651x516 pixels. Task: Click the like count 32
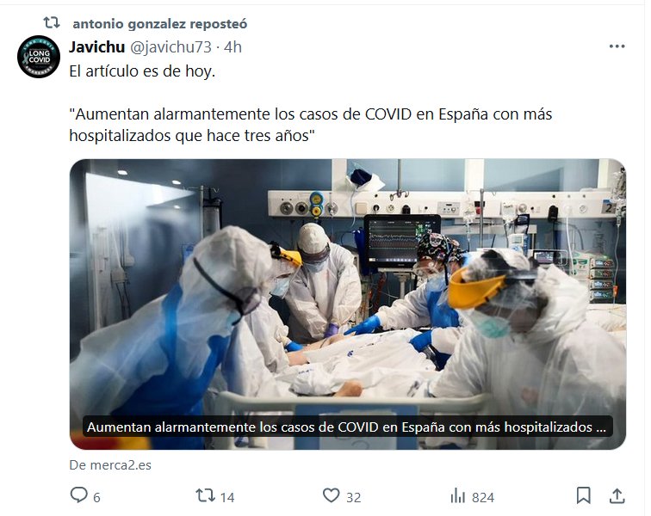pyautogui.click(x=353, y=497)
